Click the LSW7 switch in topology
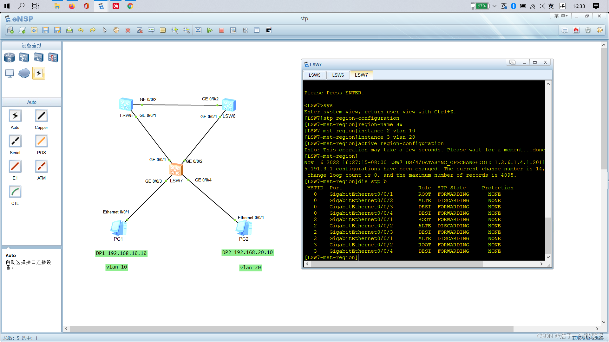Image resolution: width=609 pixels, height=342 pixels. (x=175, y=170)
